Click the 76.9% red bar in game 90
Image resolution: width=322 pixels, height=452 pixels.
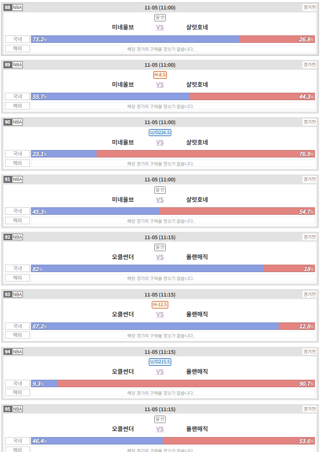point(206,154)
